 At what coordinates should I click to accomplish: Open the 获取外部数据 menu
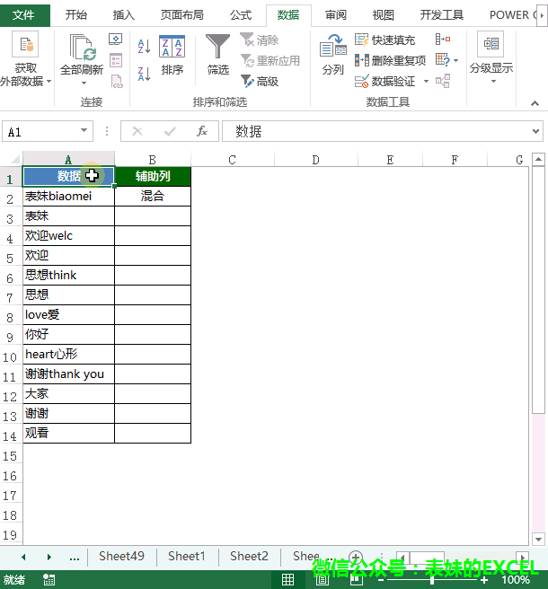25,59
